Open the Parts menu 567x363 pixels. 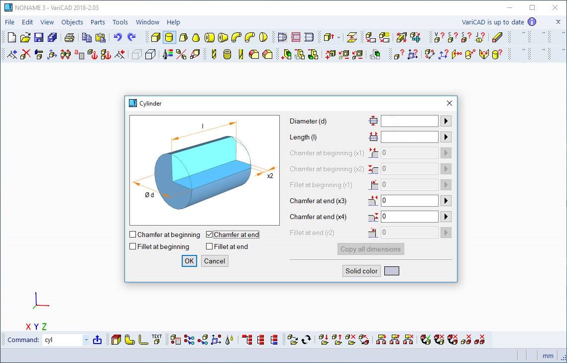pyautogui.click(x=98, y=22)
